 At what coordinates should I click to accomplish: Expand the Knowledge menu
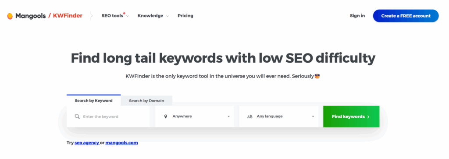[153, 16]
